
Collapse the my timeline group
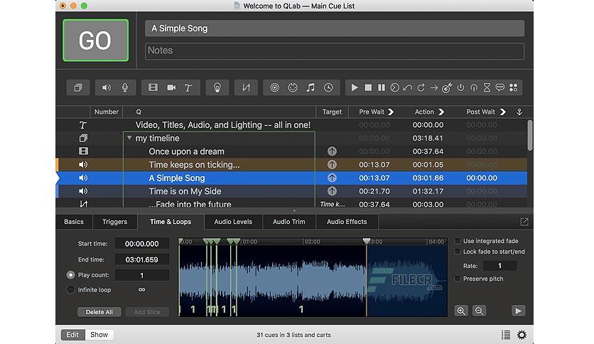coord(129,139)
